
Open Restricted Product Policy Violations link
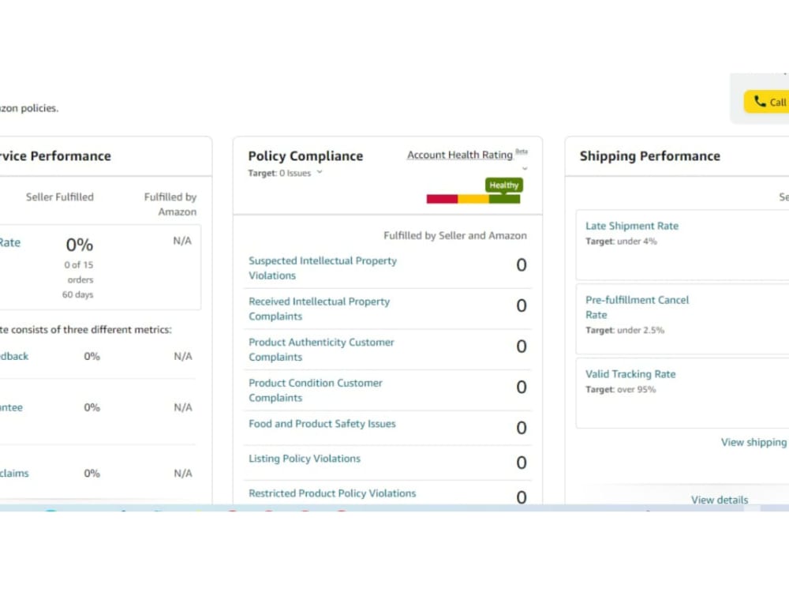tap(332, 493)
